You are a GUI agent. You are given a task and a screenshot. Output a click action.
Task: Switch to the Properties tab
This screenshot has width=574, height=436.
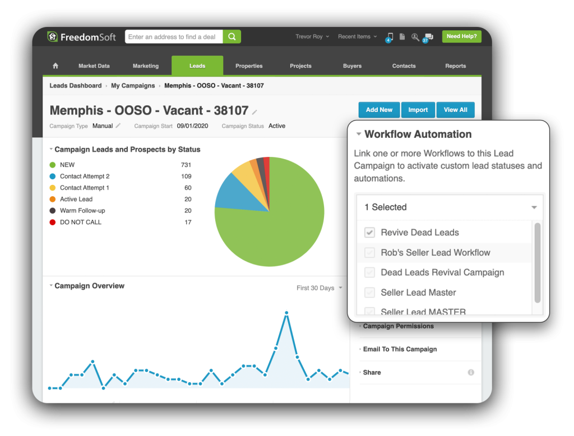coord(249,66)
